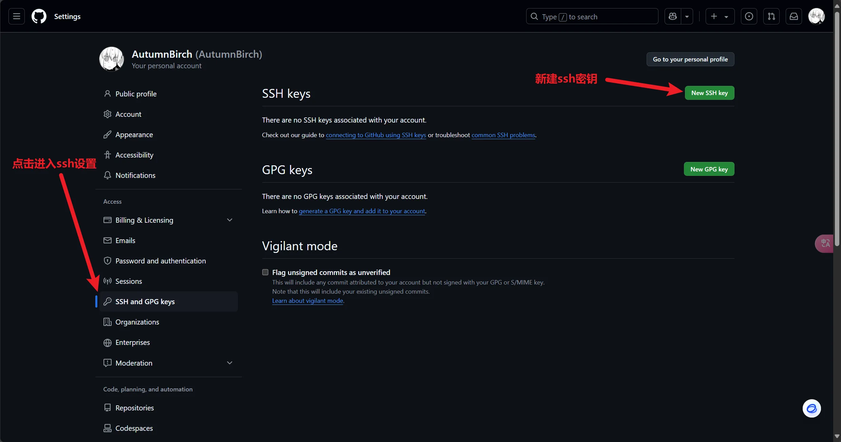Select SSH and GPG keys menu item
Screen dimensions: 841x442
tap(169, 301)
